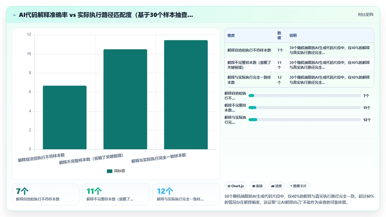Click the 11个 progress bar for 解释不完整样本数…
The height and width of the screenshot is (217, 386).
[x=305, y=108]
